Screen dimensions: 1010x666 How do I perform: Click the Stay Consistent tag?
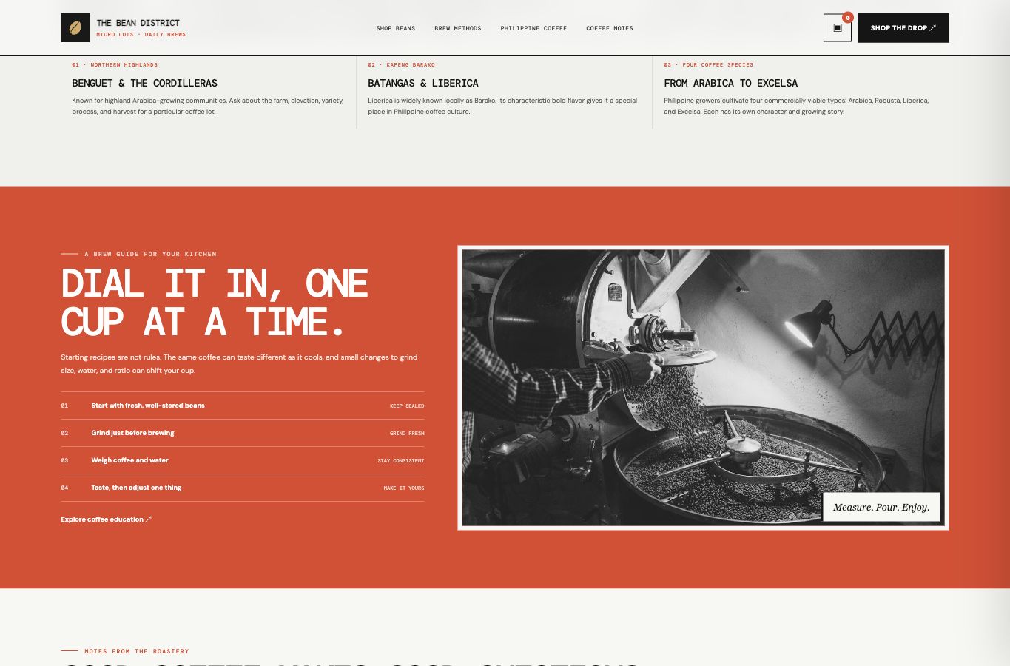pos(401,461)
